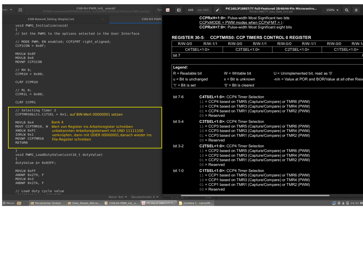Click the comment '// Selecting Timer 2'

click(36, 110)
